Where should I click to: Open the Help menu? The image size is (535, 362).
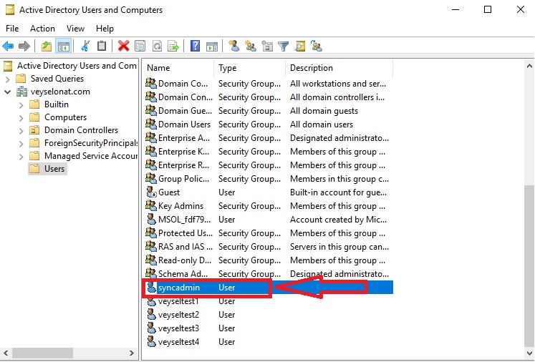(x=105, y=29)
